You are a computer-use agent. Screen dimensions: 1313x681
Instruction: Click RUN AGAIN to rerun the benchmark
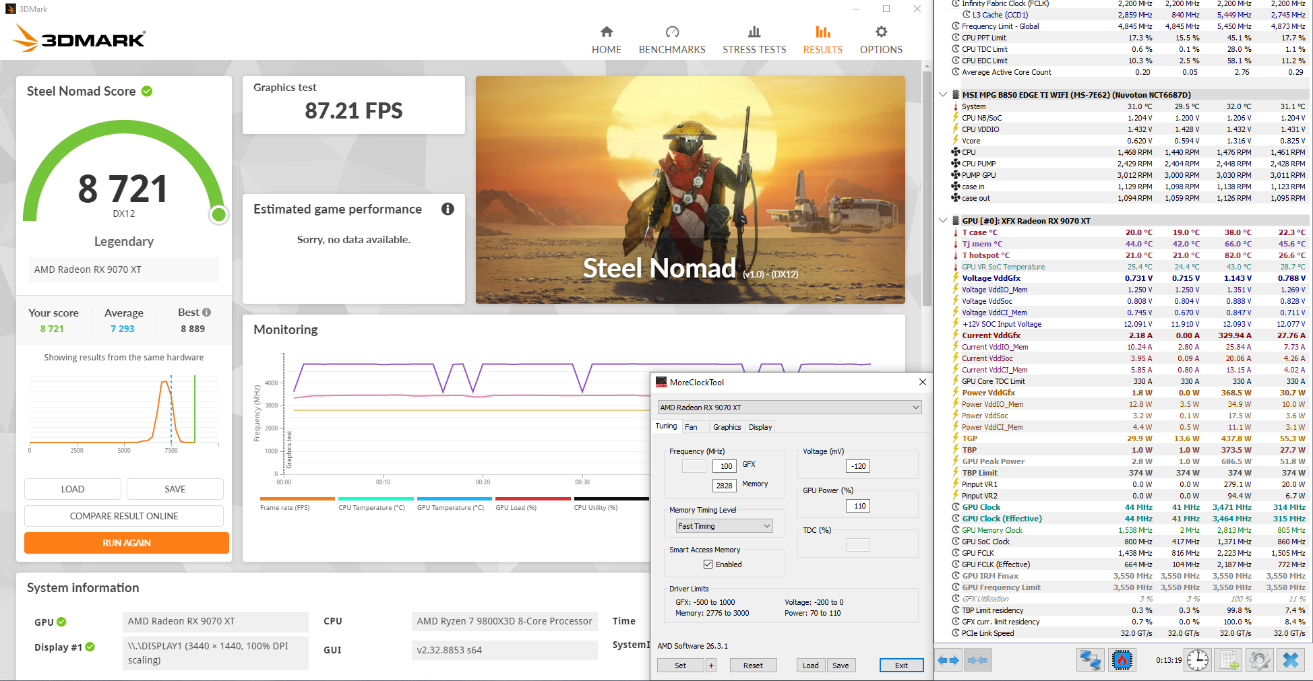click(127, 543)
